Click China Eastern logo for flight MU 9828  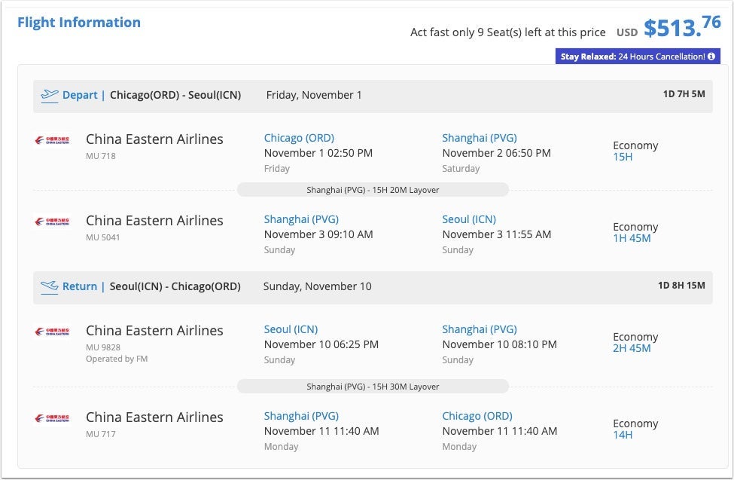52,332
